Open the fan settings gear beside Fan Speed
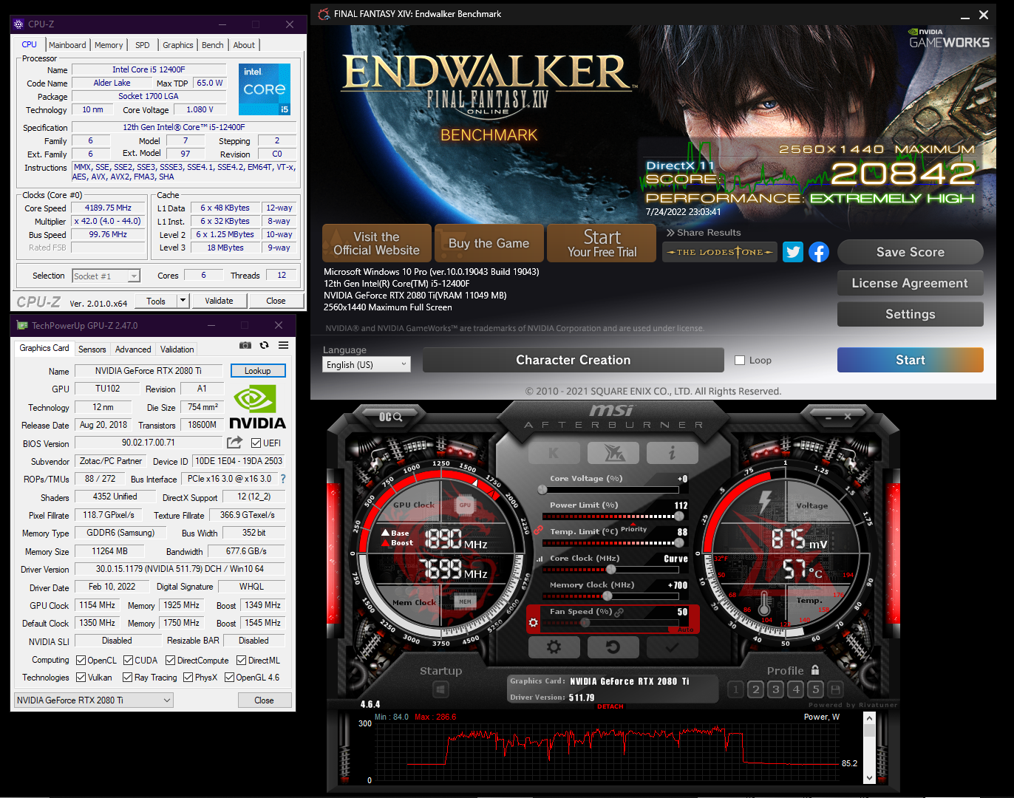Screen dimensions: 1014x798 click(533, 623)
